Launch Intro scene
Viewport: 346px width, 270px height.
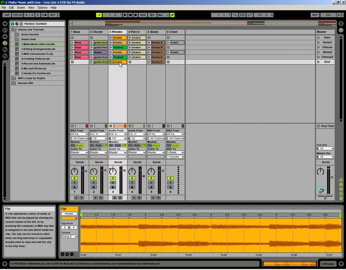[x=319, y=38]
